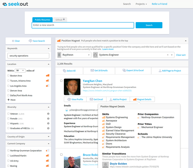Open the Search nav item
193x168 pixels.
[x=127, y=4]
